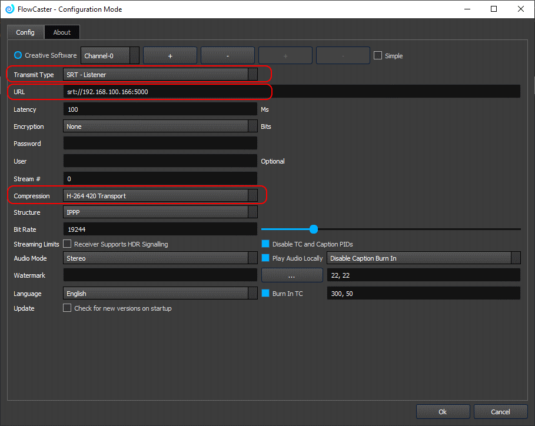Open the Disable Caption Burn In dropdown
This screenshot has width=535, height=426.
(423, 258)
